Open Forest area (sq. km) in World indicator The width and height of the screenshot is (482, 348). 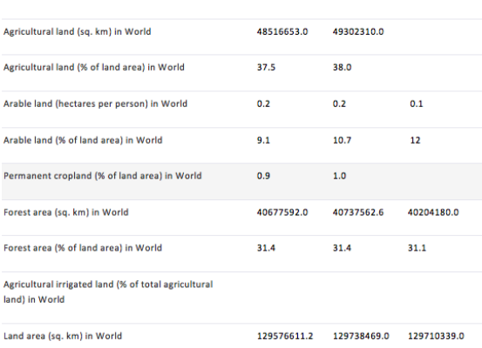(x=65, y=212)
